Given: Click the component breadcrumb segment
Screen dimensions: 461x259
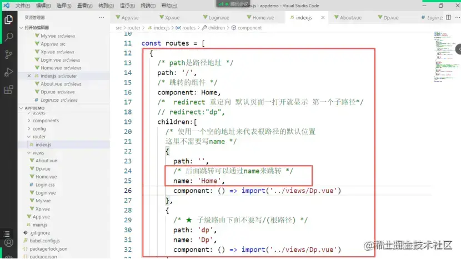Looking at the screenshot, I should 249,28.
